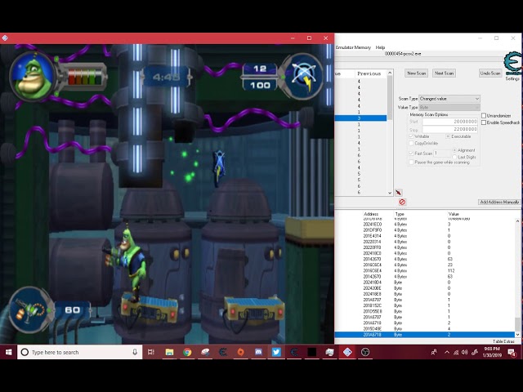This screenshot has width=523, height=392.
Task: Click the microphone icon in the search box
Action: pos(135,352)
